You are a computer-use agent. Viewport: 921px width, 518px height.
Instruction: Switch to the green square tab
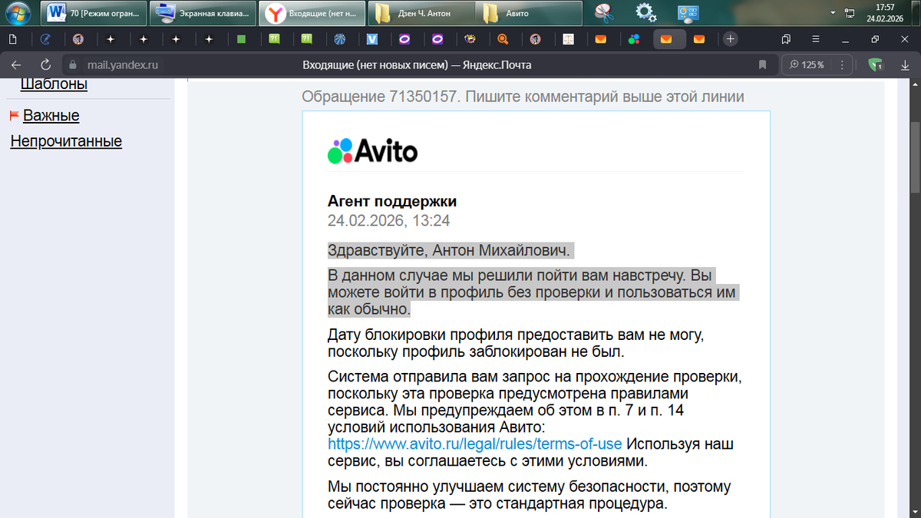click(241, 38)
